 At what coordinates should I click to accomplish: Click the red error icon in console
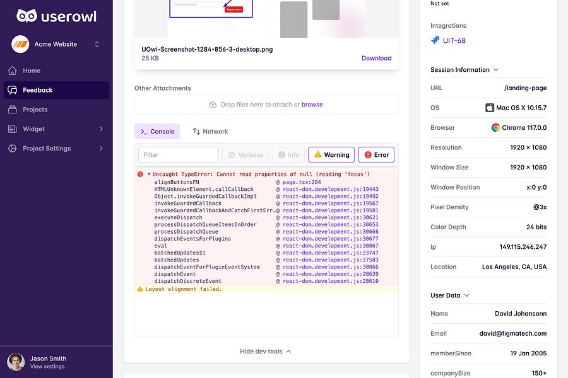140,175
